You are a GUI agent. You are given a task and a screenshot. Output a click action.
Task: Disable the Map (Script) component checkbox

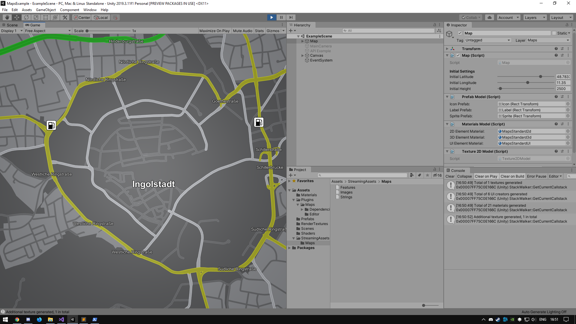pyautogui.click(x=458, y=55)
